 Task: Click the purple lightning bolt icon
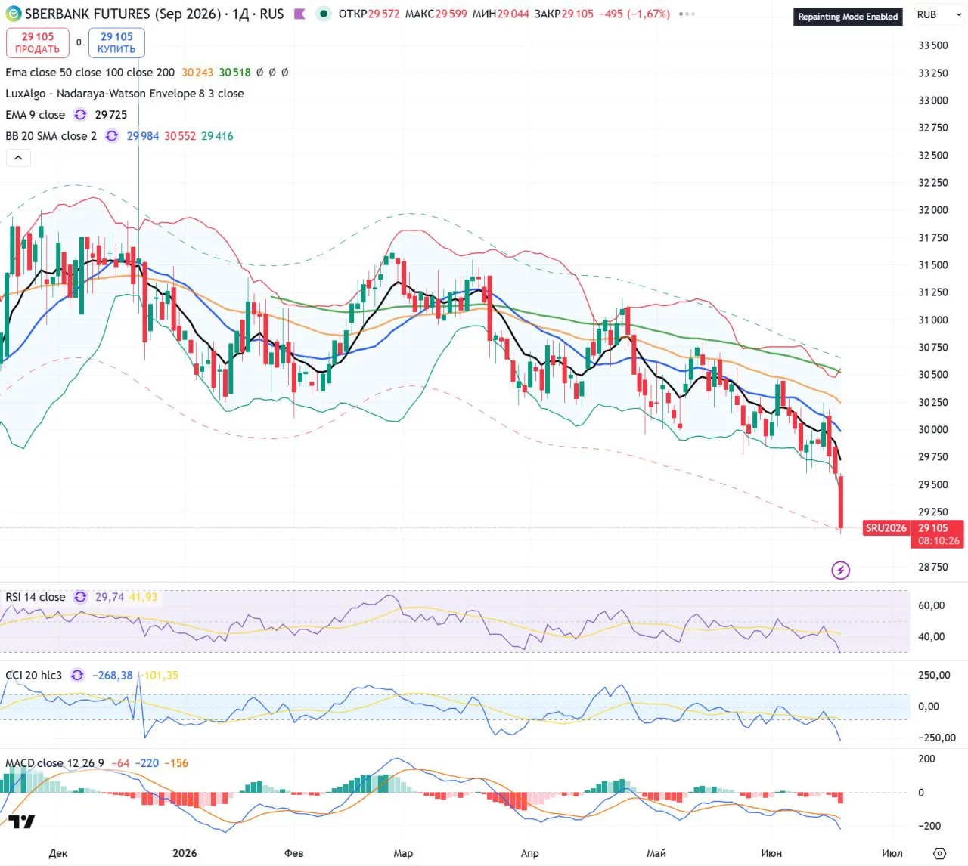[x=840, y=570]
